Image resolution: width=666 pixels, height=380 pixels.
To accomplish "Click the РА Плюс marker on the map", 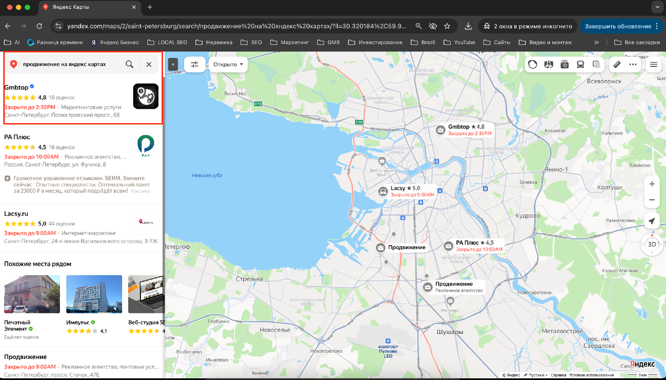I will click(x=448, y=246).
